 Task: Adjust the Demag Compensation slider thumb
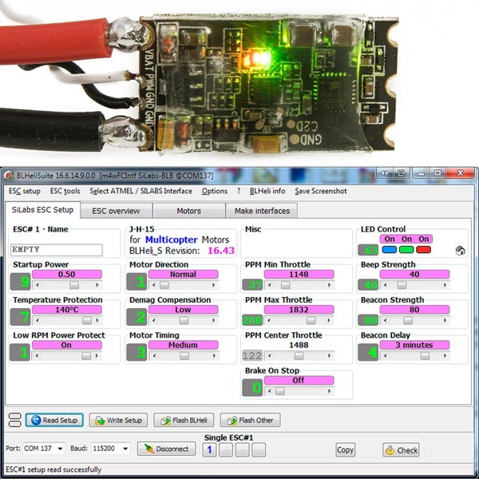click(184, 320)
